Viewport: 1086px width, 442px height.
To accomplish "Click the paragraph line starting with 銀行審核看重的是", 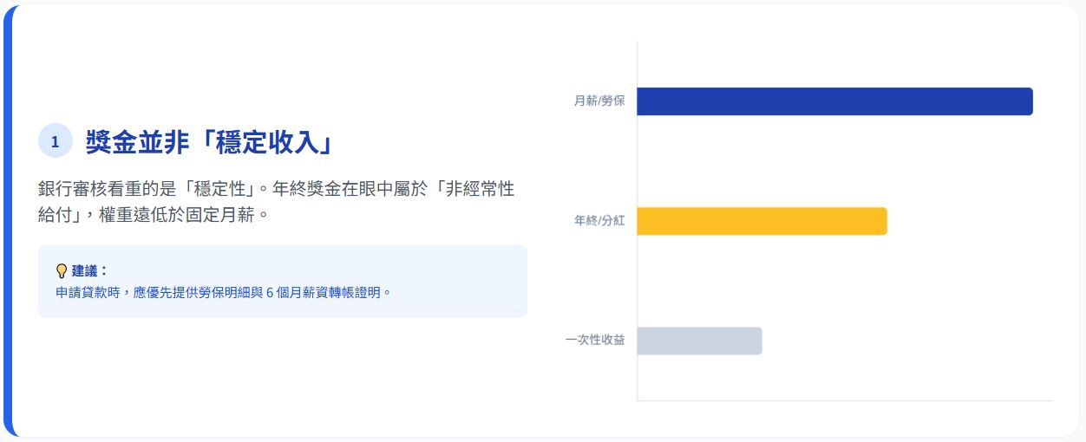I will coord(276,189).
